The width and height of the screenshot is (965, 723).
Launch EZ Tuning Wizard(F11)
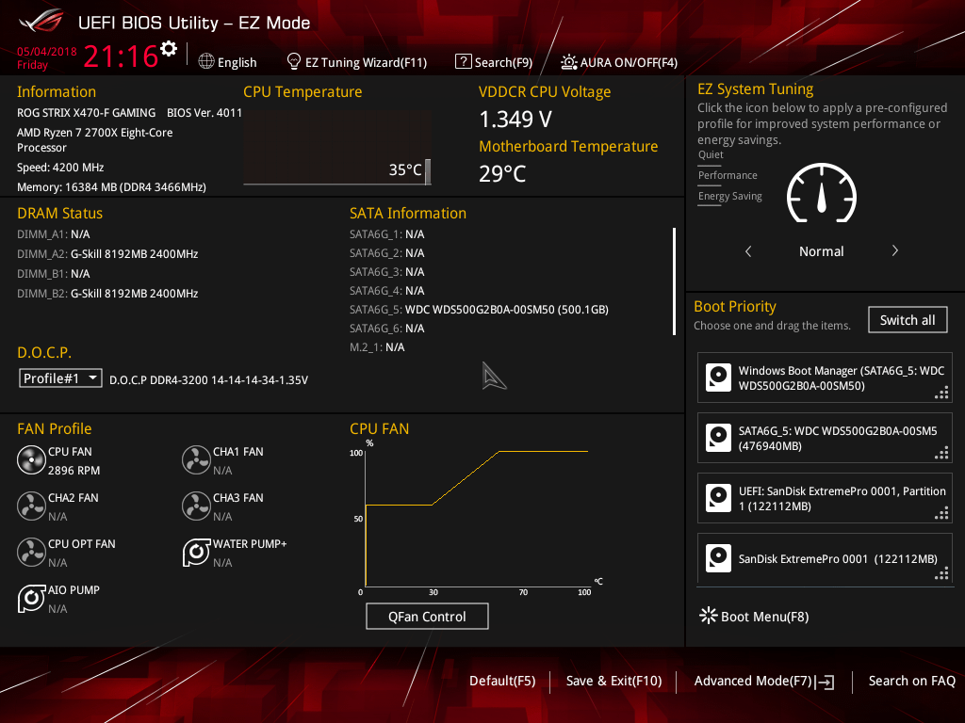coord(357,62)
